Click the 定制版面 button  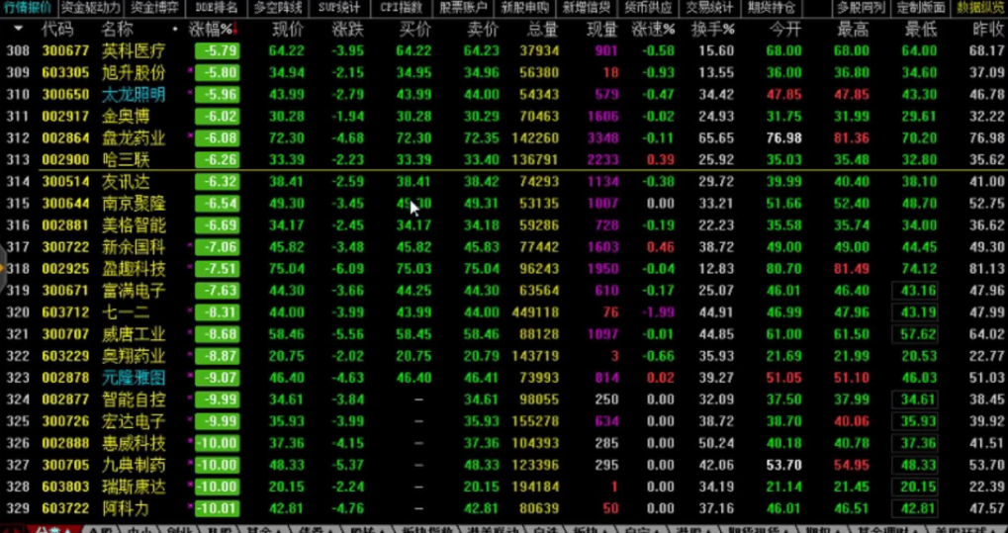[x=921, y=8]
